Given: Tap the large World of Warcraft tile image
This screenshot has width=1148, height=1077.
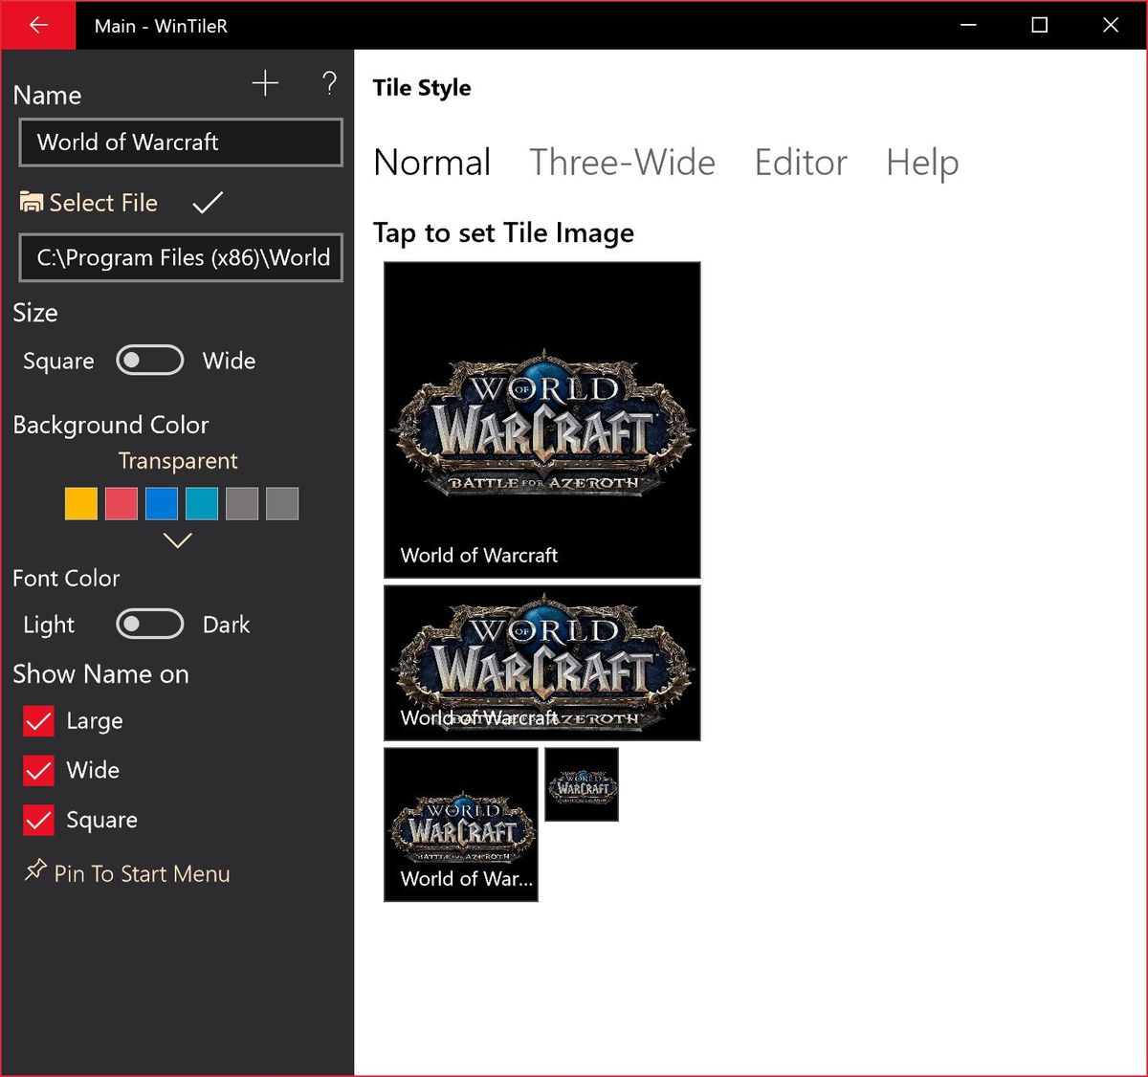Looking at the screenshot, I should click(541, 419).
